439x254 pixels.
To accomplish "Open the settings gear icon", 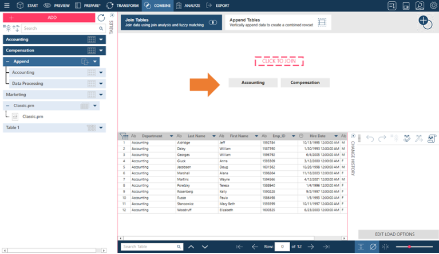I will click(433, 6).
